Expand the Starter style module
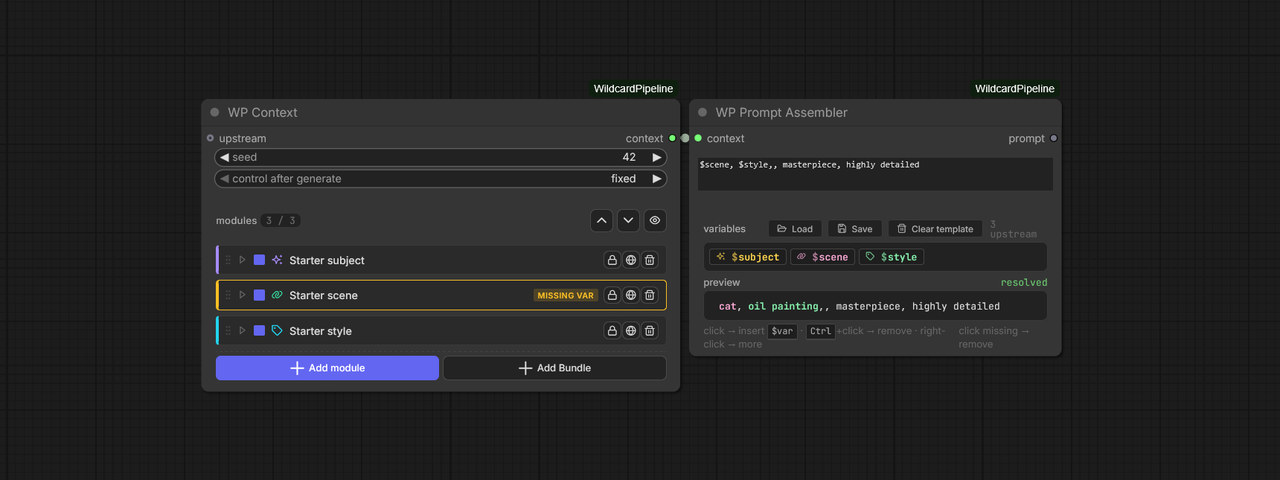 pyautogui.click(x=243, y=330)
